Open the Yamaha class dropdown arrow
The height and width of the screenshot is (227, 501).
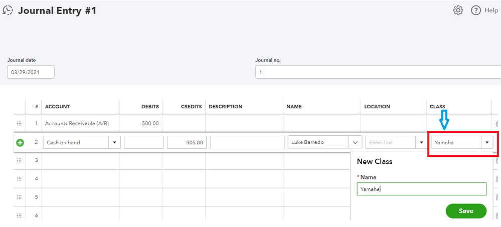487,143
